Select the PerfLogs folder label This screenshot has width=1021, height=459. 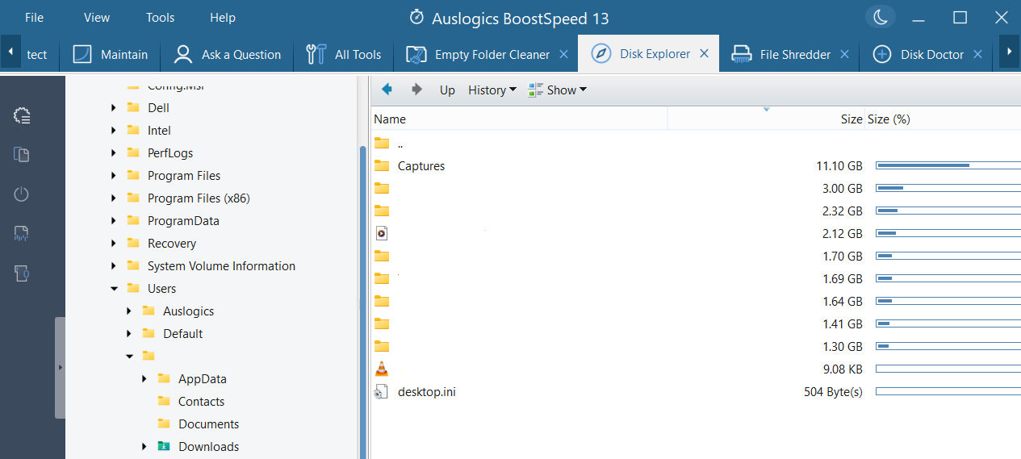tap(170, 152)
